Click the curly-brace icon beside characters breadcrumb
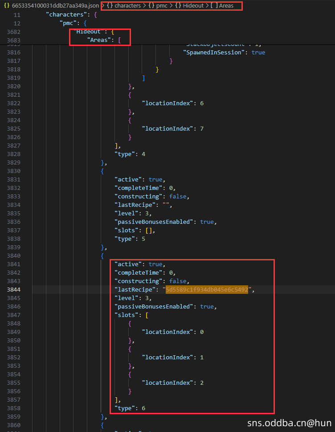 (110, 6)
